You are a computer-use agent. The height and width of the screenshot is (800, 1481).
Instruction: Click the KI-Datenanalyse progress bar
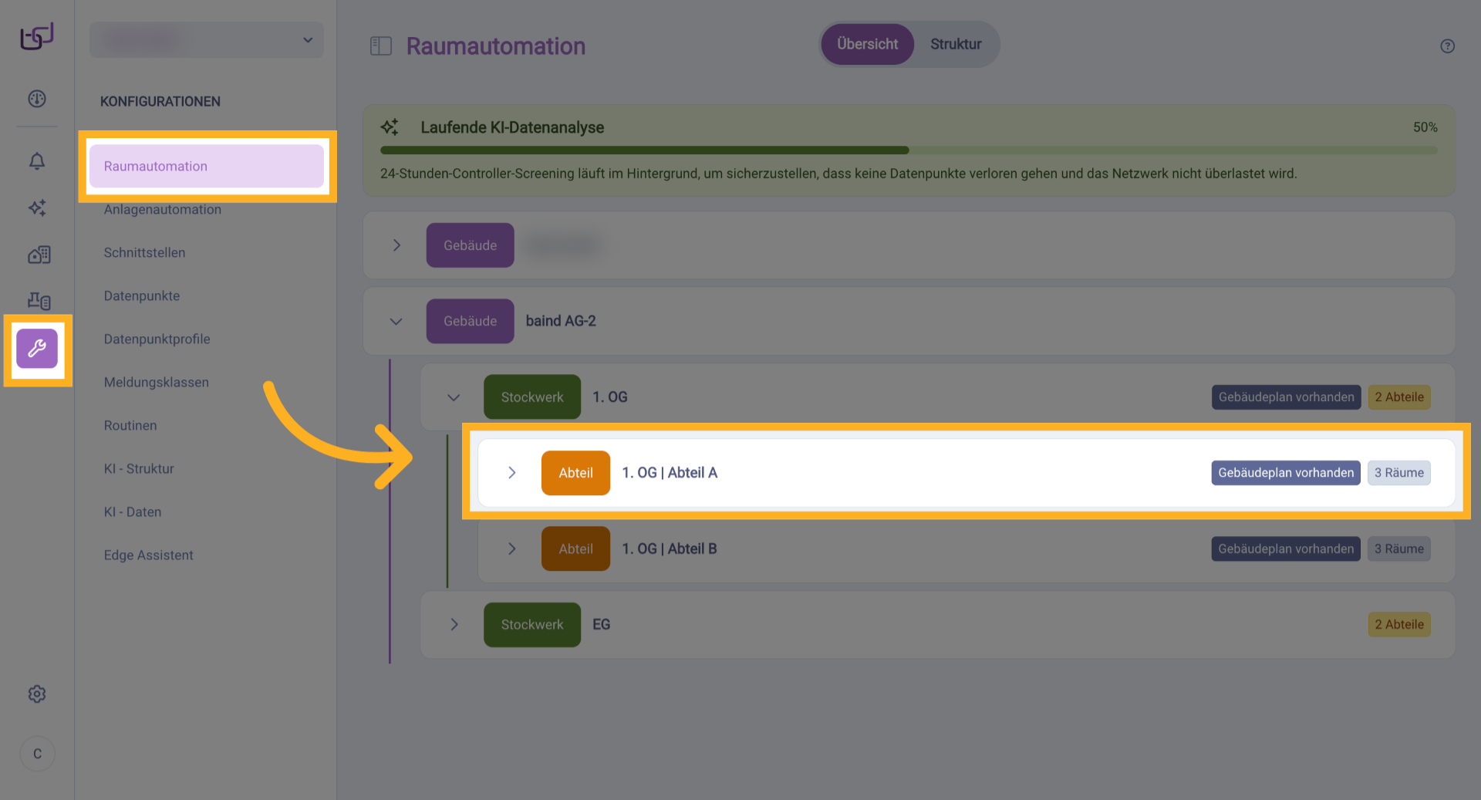pyautogui.click(x=909, y=150)
